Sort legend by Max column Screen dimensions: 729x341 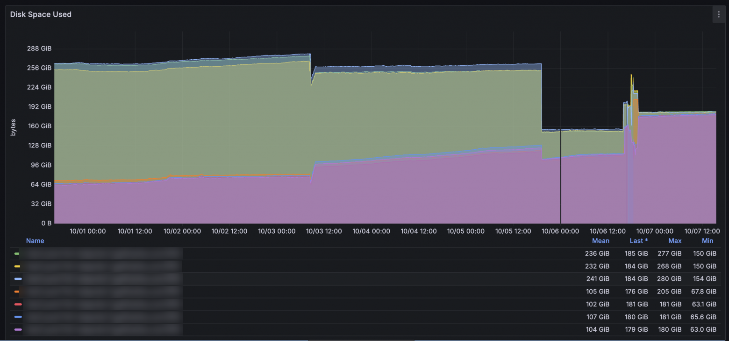(675, 241)
